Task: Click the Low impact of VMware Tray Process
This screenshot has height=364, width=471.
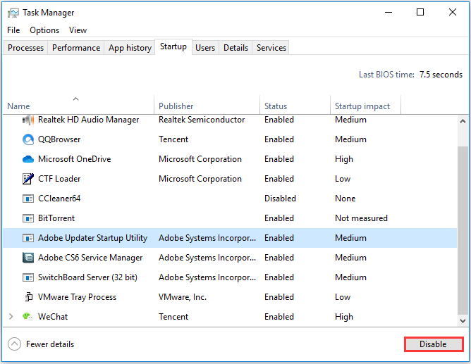Action: [x=343, y=297]
